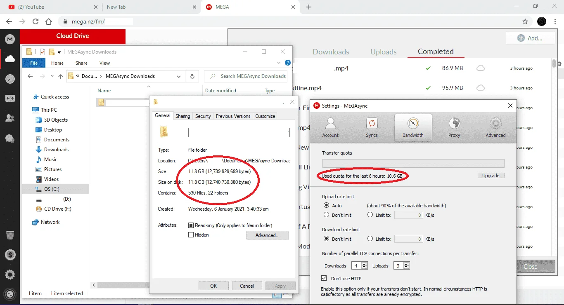
Task: Open File Explorer help question mark
Action: coord(288,63)
